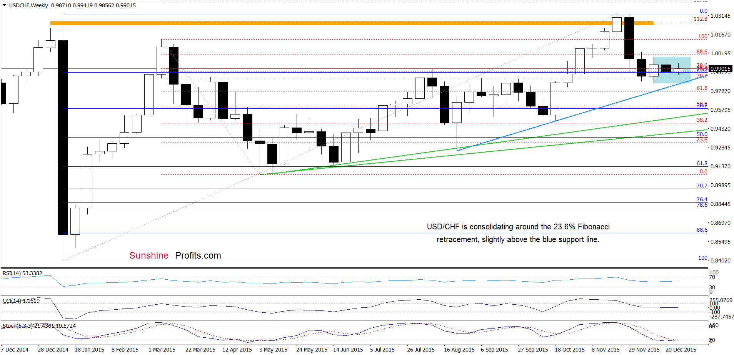
Task: Click the blue 70.7 Fibonacci level label
Action: click(x=702, y=185)
